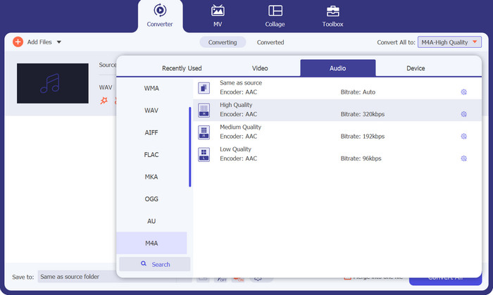Open the Converter tab
This screenshot has height=295, width=493.
pos(160,15)
